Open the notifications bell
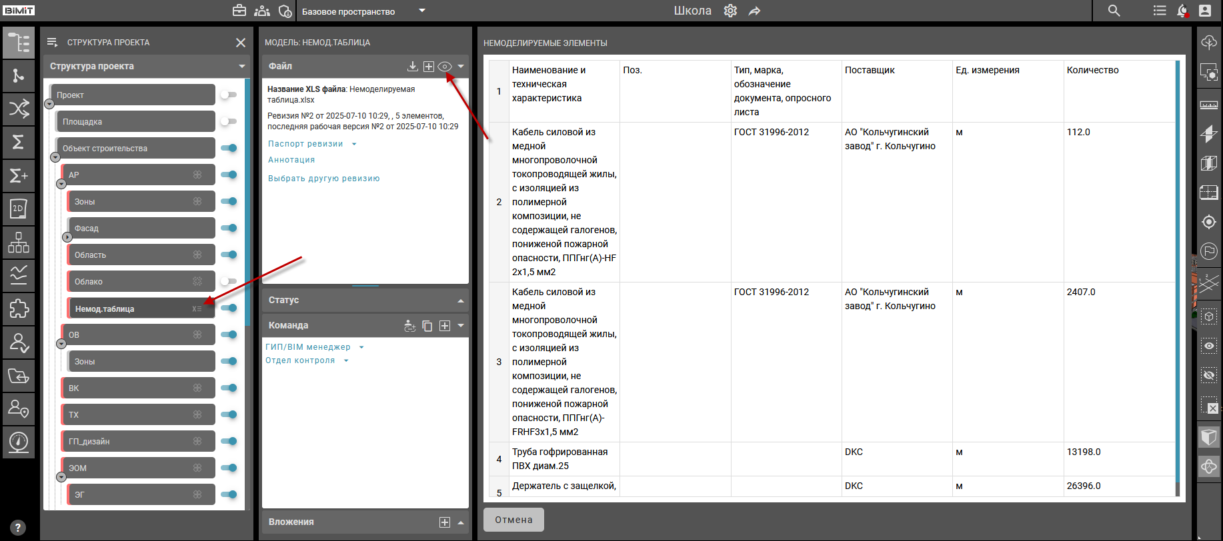1223x541 pixels. click(1182, 11)
